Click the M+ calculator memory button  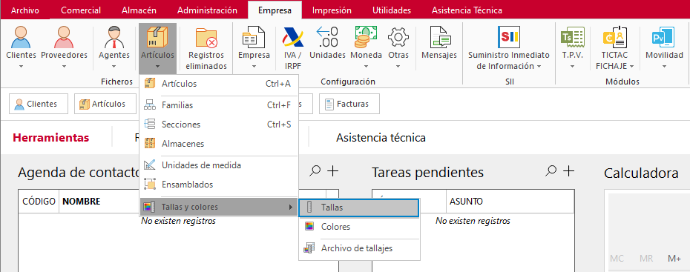pyautogui.click(x=674, y=259)
